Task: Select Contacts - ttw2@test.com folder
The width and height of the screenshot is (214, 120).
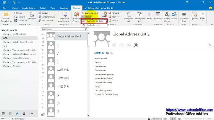Action: 19,34
